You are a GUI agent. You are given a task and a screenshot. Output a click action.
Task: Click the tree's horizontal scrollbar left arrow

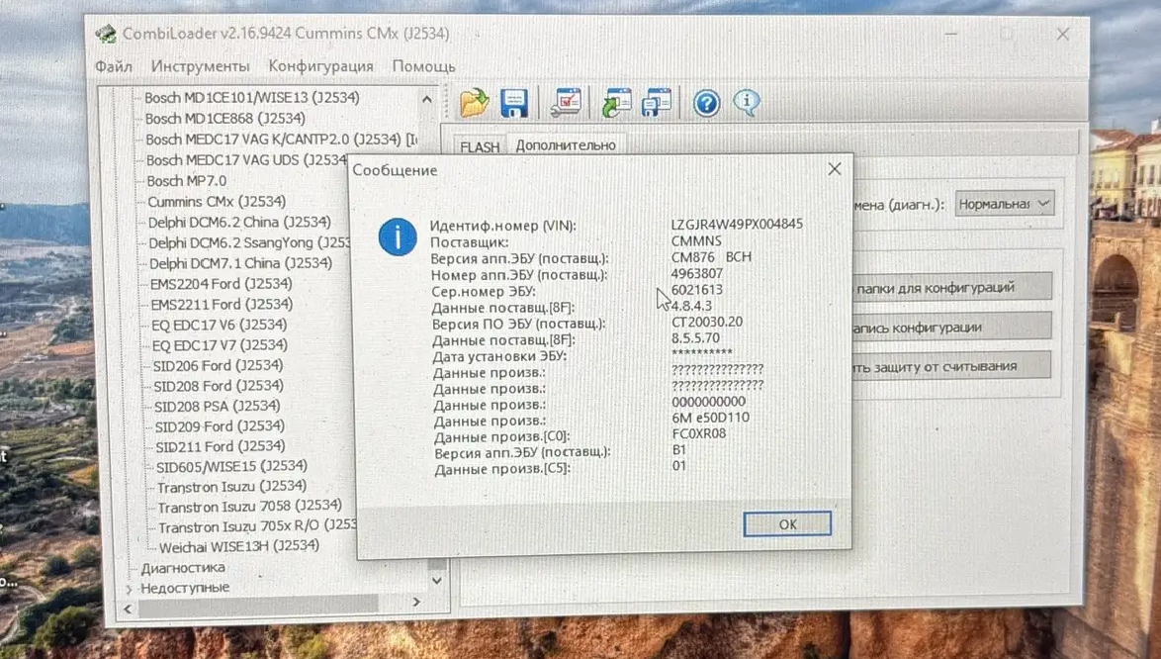pos(129,608)
